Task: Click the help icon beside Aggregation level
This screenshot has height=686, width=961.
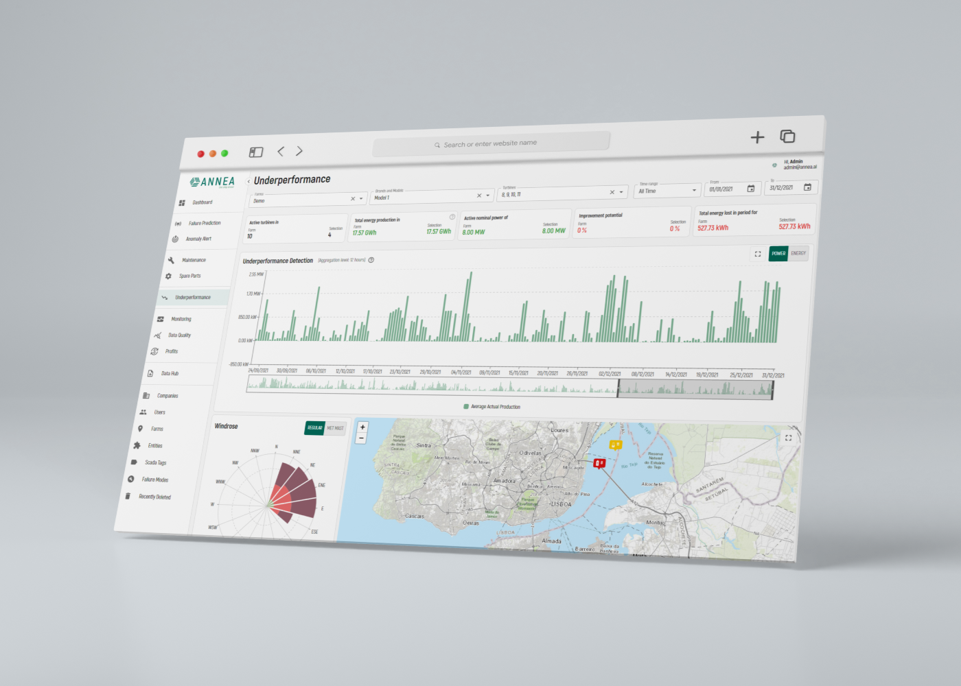Action: point(371,260)
